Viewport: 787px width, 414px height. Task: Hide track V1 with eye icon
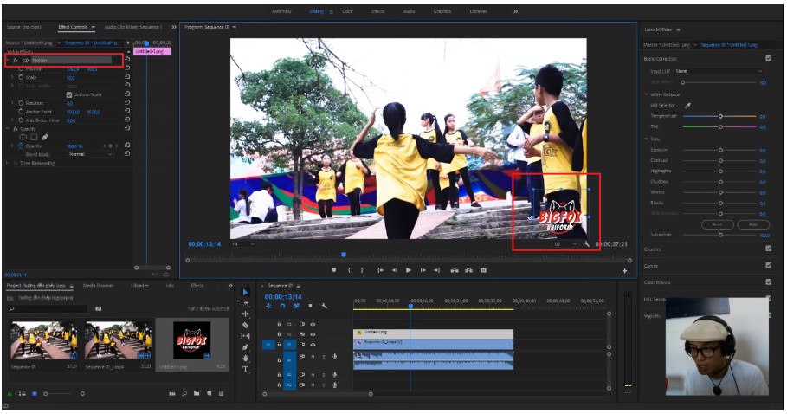(x=313, y=345)
